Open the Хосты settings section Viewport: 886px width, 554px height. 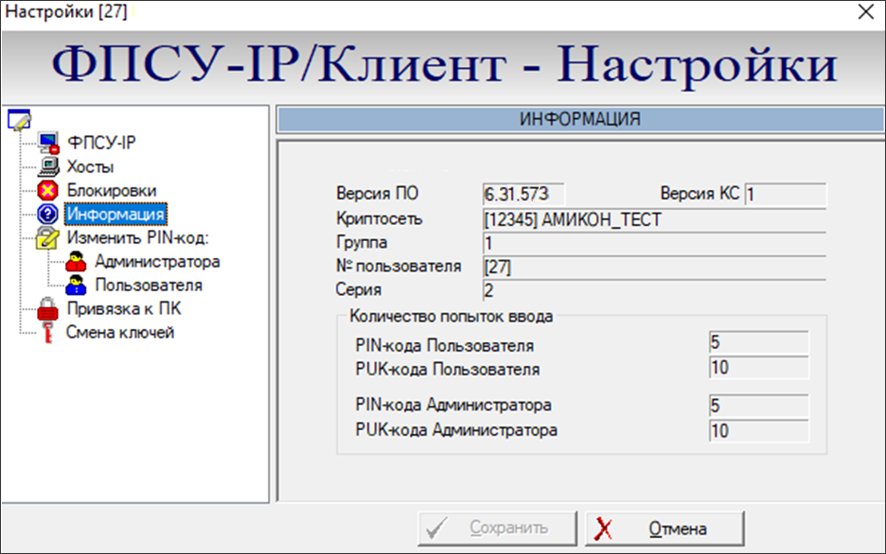point(90,167)
